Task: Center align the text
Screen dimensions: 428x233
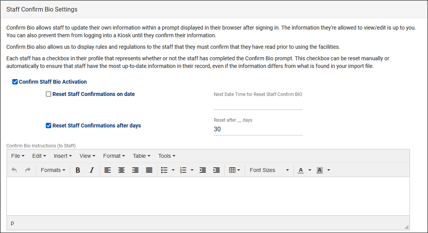Action: pos(122,170)
